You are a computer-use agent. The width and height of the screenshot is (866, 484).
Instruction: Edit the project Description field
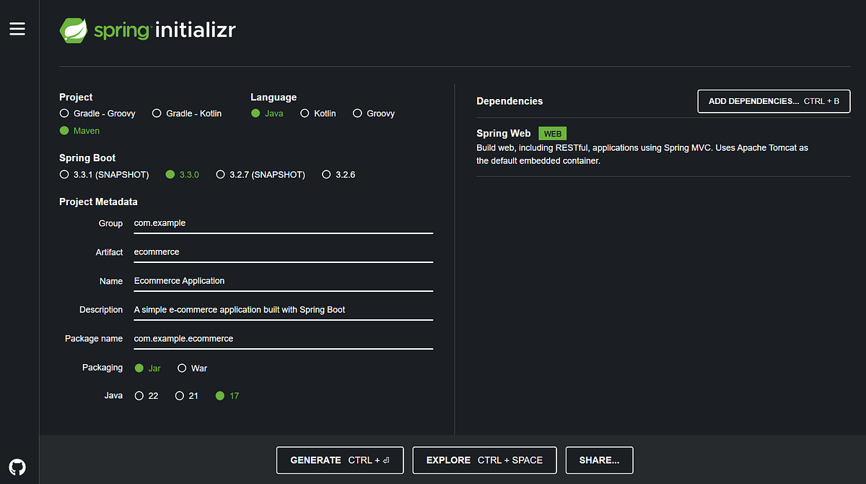[281, 310]
